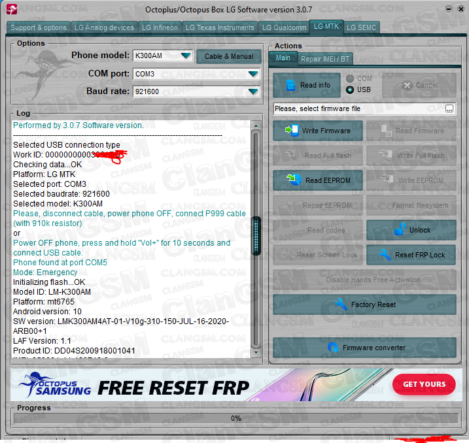Open the Support & options tab
The height and width of the screenshot is (443, 469).
(39, 27)
